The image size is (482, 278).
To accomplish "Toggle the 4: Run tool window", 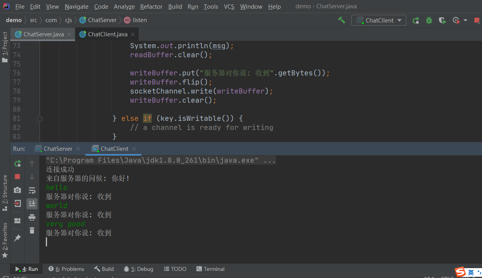I will tap(26, 269).
